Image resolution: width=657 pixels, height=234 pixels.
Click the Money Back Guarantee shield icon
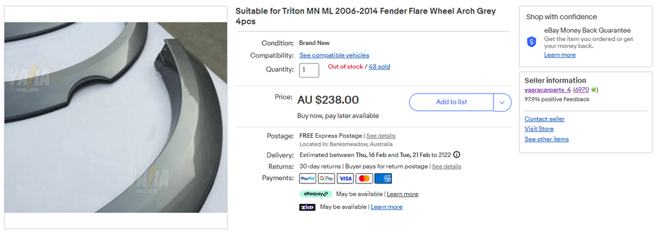click(532, 42)
